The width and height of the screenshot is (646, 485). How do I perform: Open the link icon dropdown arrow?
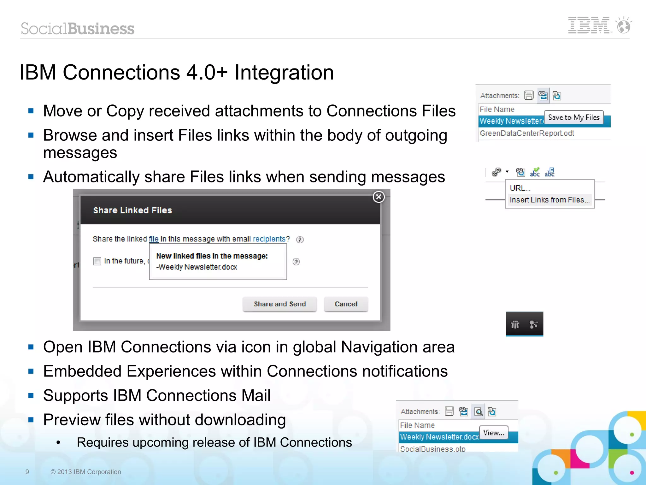(x=507, y=172)
